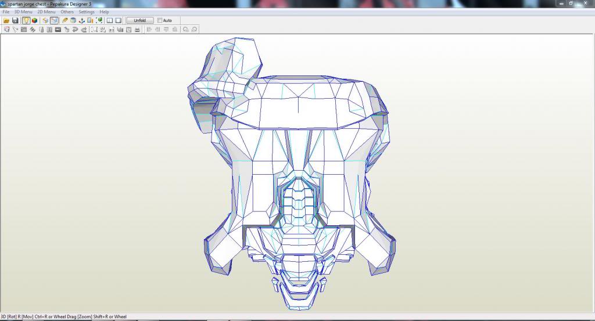This screenshot has height=321, width=595.
Task: Click the blue cylinder model icon
Action: point(73,20)
